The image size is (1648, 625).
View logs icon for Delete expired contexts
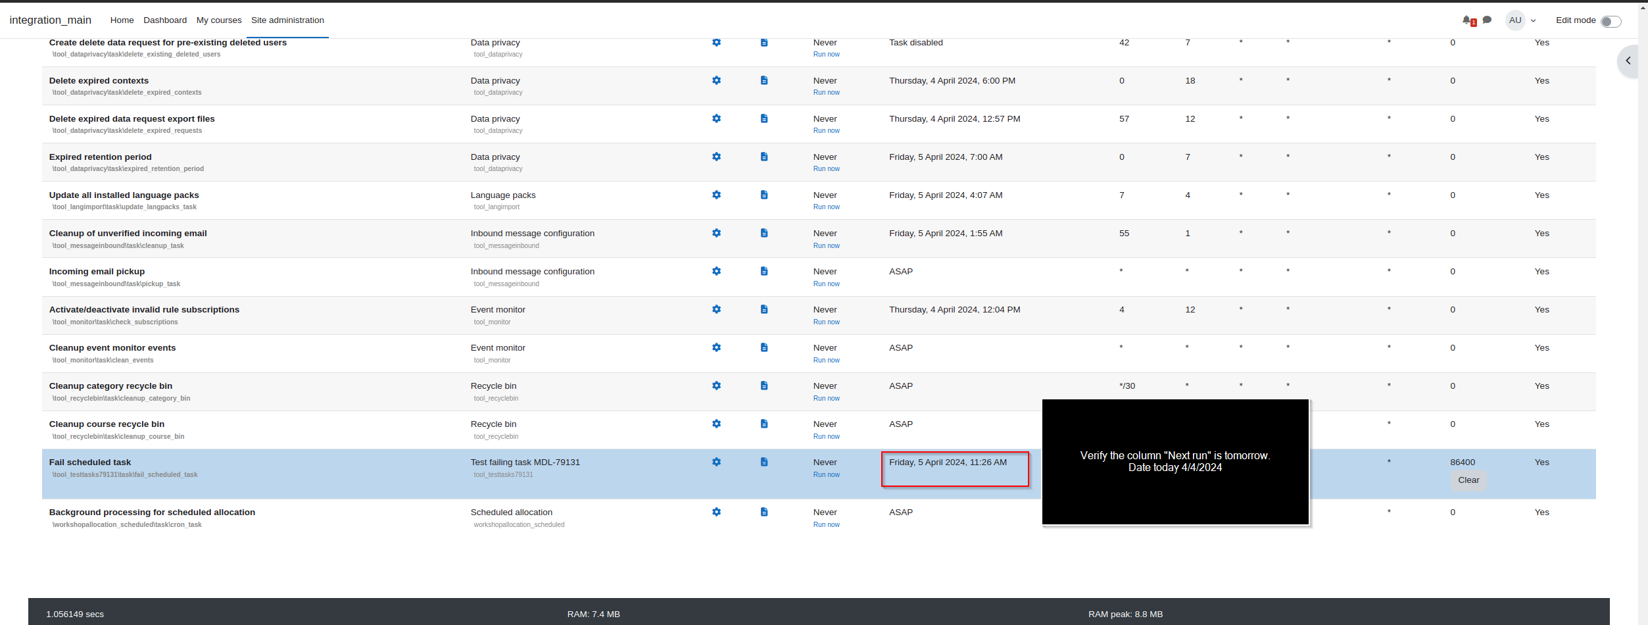(x=764, y=80)
